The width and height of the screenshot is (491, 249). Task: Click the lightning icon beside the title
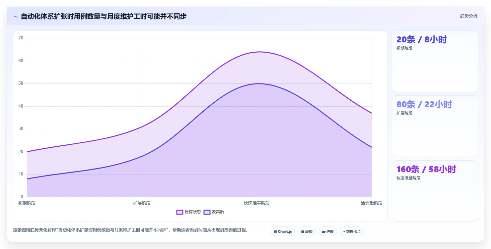point(16,16)
